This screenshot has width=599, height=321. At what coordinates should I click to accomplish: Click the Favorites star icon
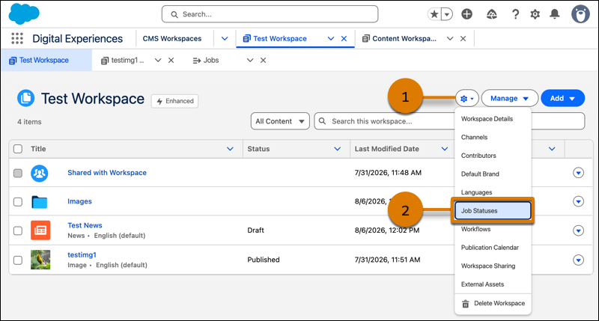434,14
